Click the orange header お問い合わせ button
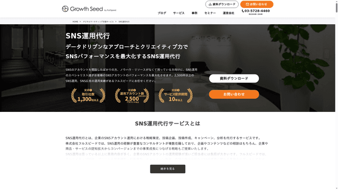This screenshot has width=338, height=190. tap(257, 4)
